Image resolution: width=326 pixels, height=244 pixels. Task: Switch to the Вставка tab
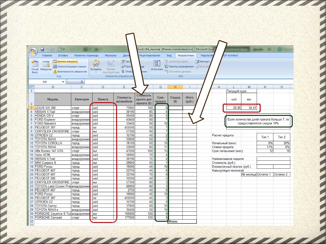point(63,56)
